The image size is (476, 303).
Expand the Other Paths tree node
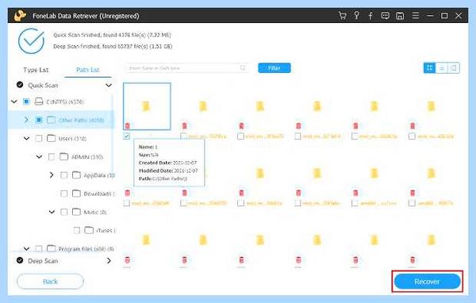(x=26, y=120)
